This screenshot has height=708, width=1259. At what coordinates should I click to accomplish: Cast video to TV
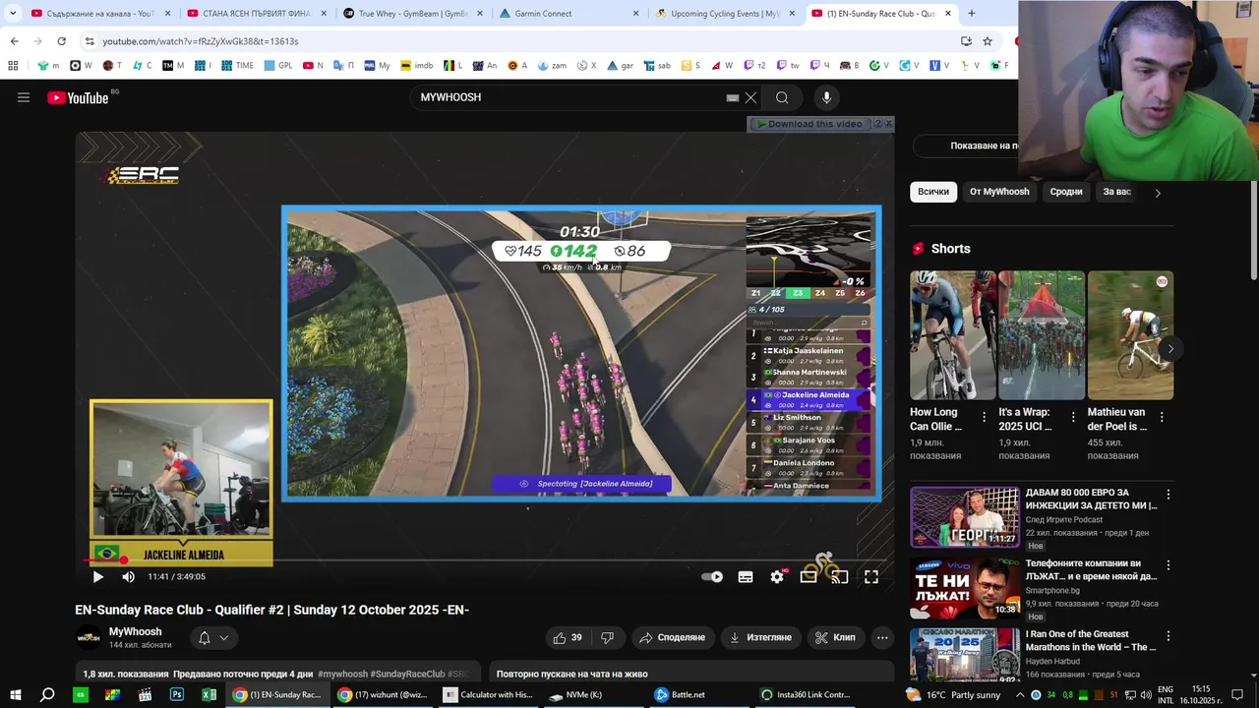[x=839, y=577]
